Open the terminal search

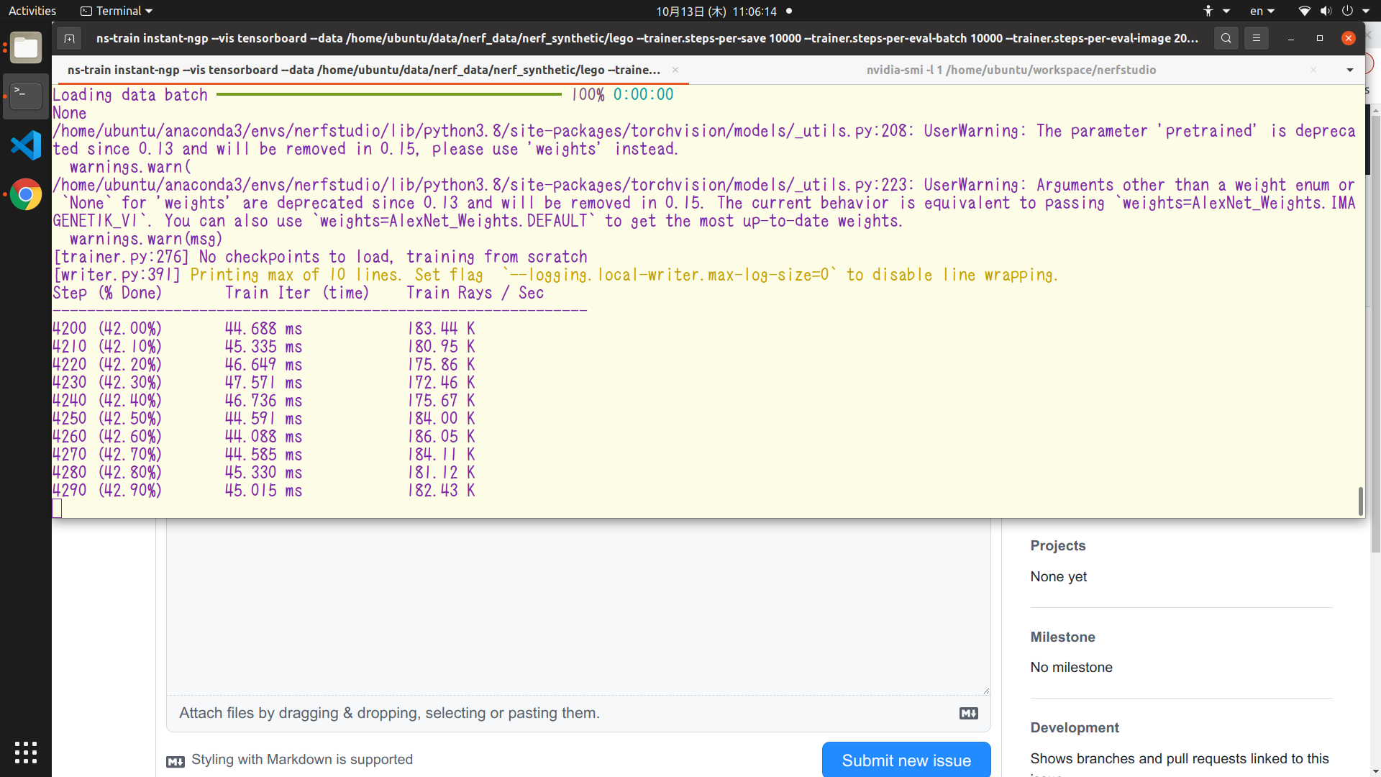click(1226, 38)
